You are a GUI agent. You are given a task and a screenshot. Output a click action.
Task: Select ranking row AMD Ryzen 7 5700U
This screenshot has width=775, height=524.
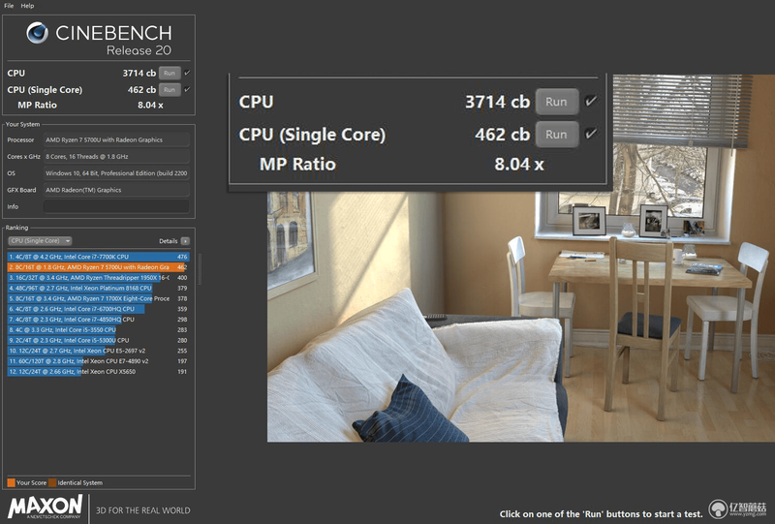(x=98, y=267)
